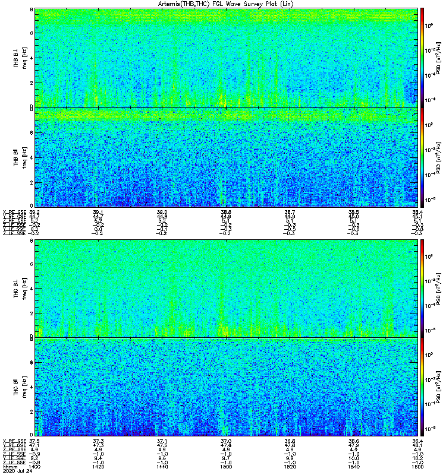Select the THB B-parallel spectrogram panel
446x475 pixels.
tap(226, 157)
